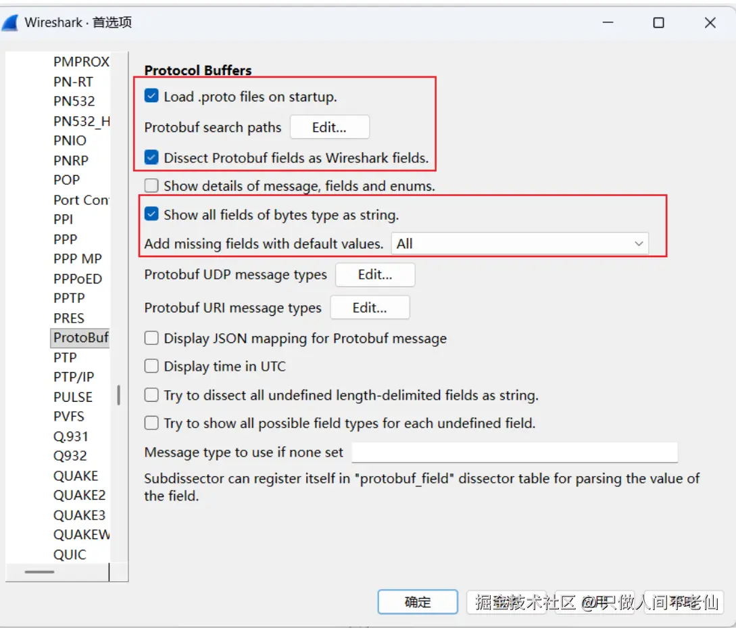Select PNRP protocol
The image size is (736, 629).
[x=71, y=161]
